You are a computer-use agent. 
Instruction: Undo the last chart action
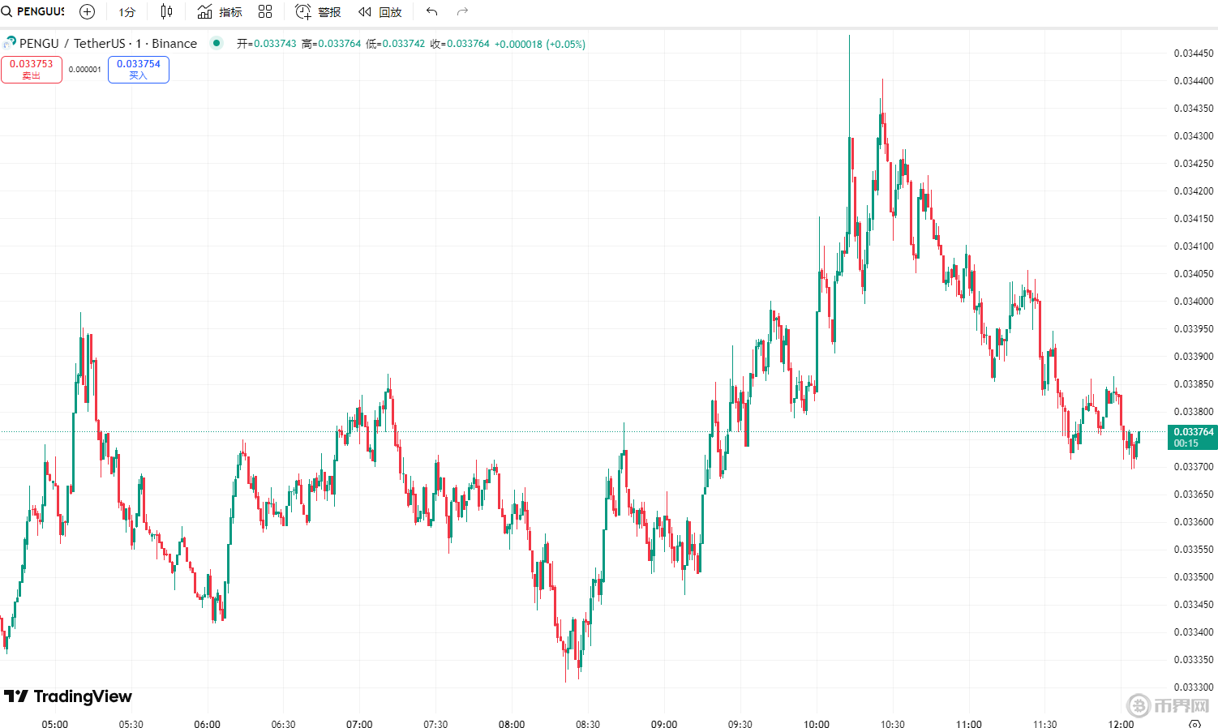coord(431,11)
